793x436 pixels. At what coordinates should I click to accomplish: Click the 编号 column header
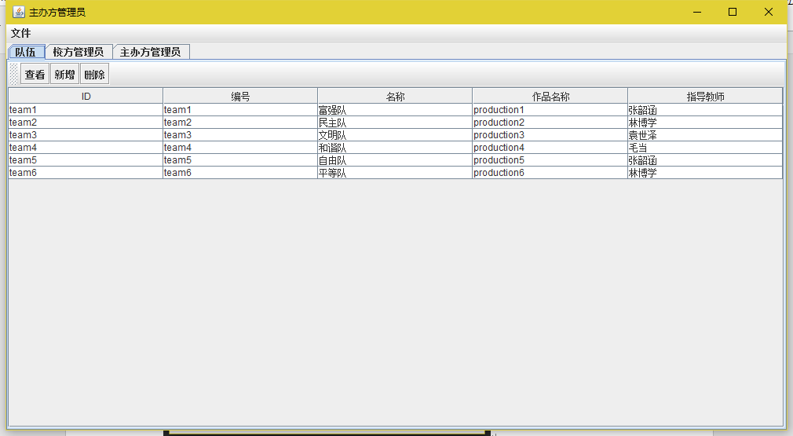(x=240, y=96)
